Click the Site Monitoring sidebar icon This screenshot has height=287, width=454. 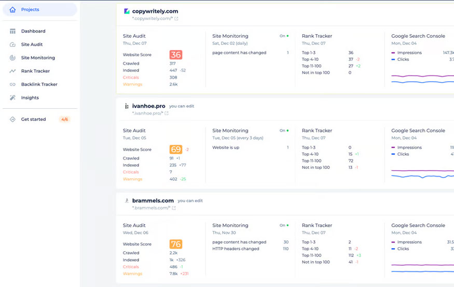tap(12, 58)
